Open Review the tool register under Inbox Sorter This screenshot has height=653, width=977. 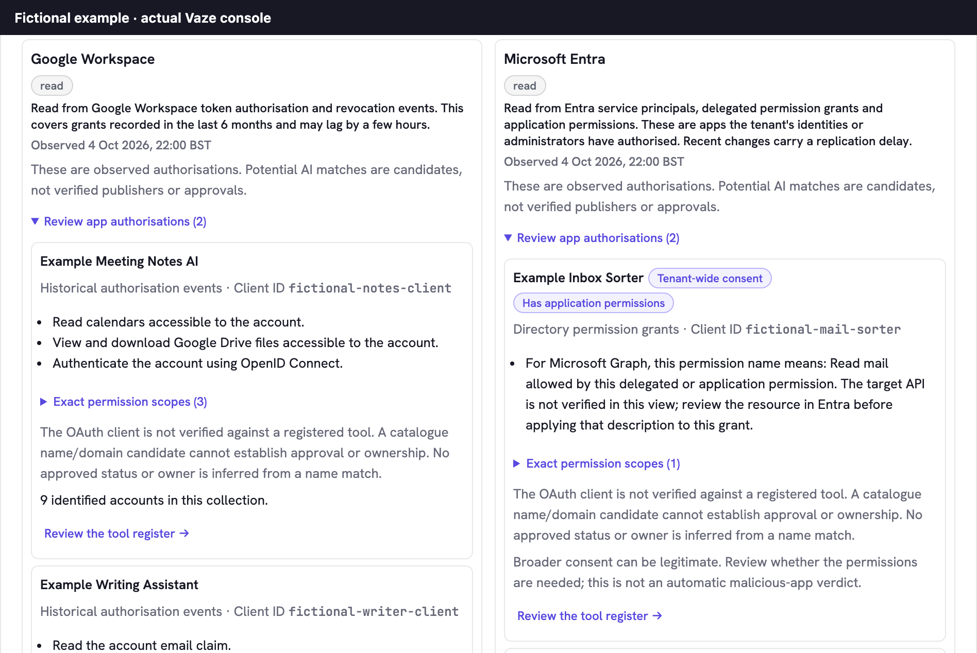coord(589,616)
